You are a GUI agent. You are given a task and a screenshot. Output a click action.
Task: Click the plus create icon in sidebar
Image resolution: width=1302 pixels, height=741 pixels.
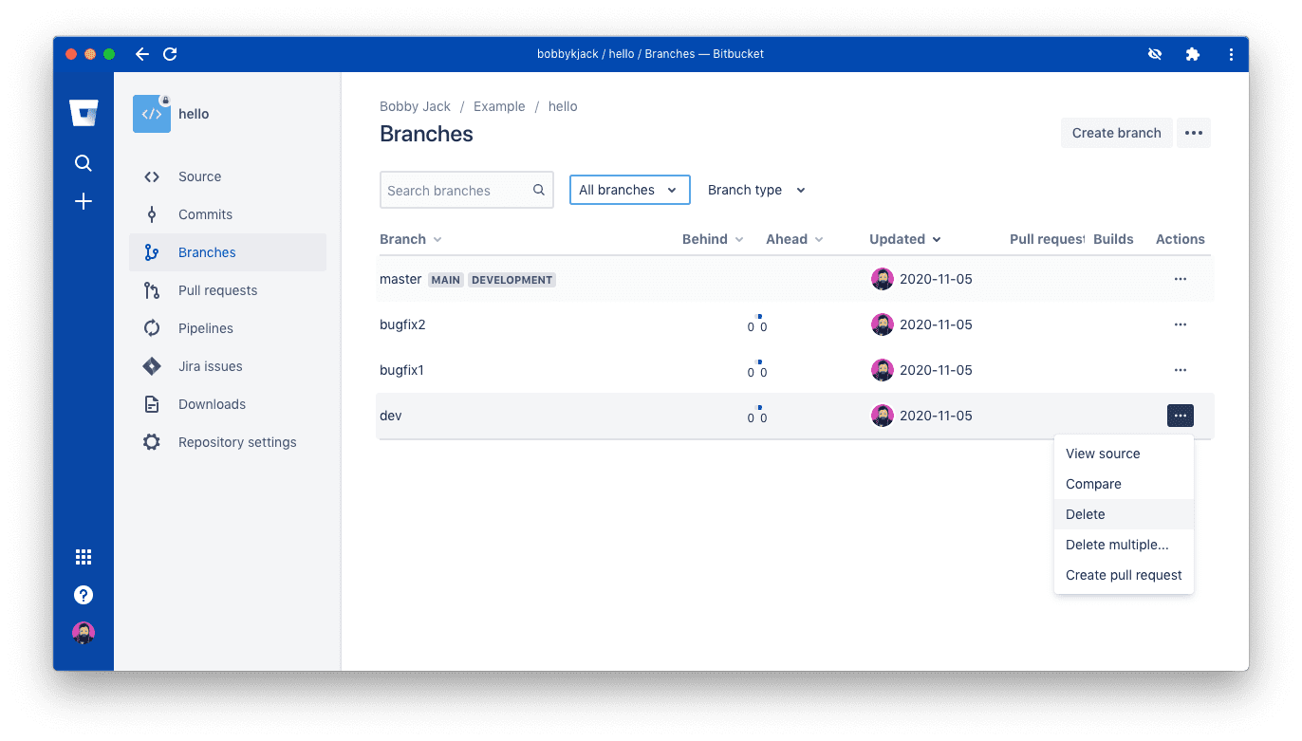(x=84, y=201)
